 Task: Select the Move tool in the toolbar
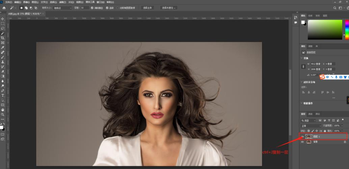click(x=3, y=19)
